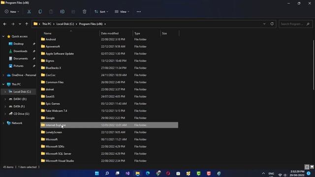The height and width of the screenshot is (177, 315).
Task: Select DATA (F:) drive
Action: 19,106
